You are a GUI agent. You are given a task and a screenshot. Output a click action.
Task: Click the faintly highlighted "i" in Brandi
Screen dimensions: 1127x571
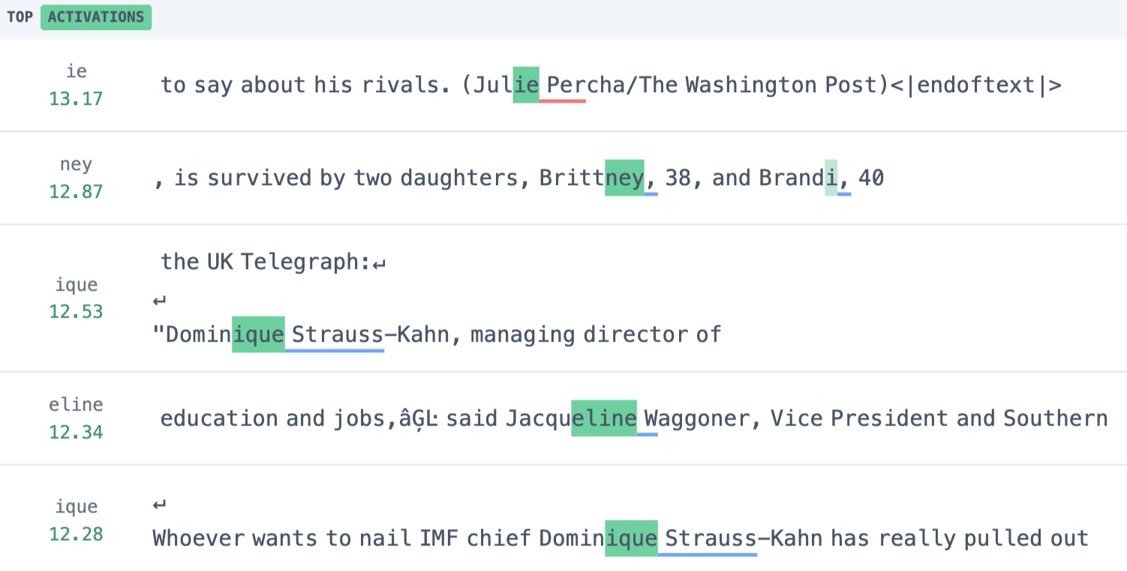[831, 178]
